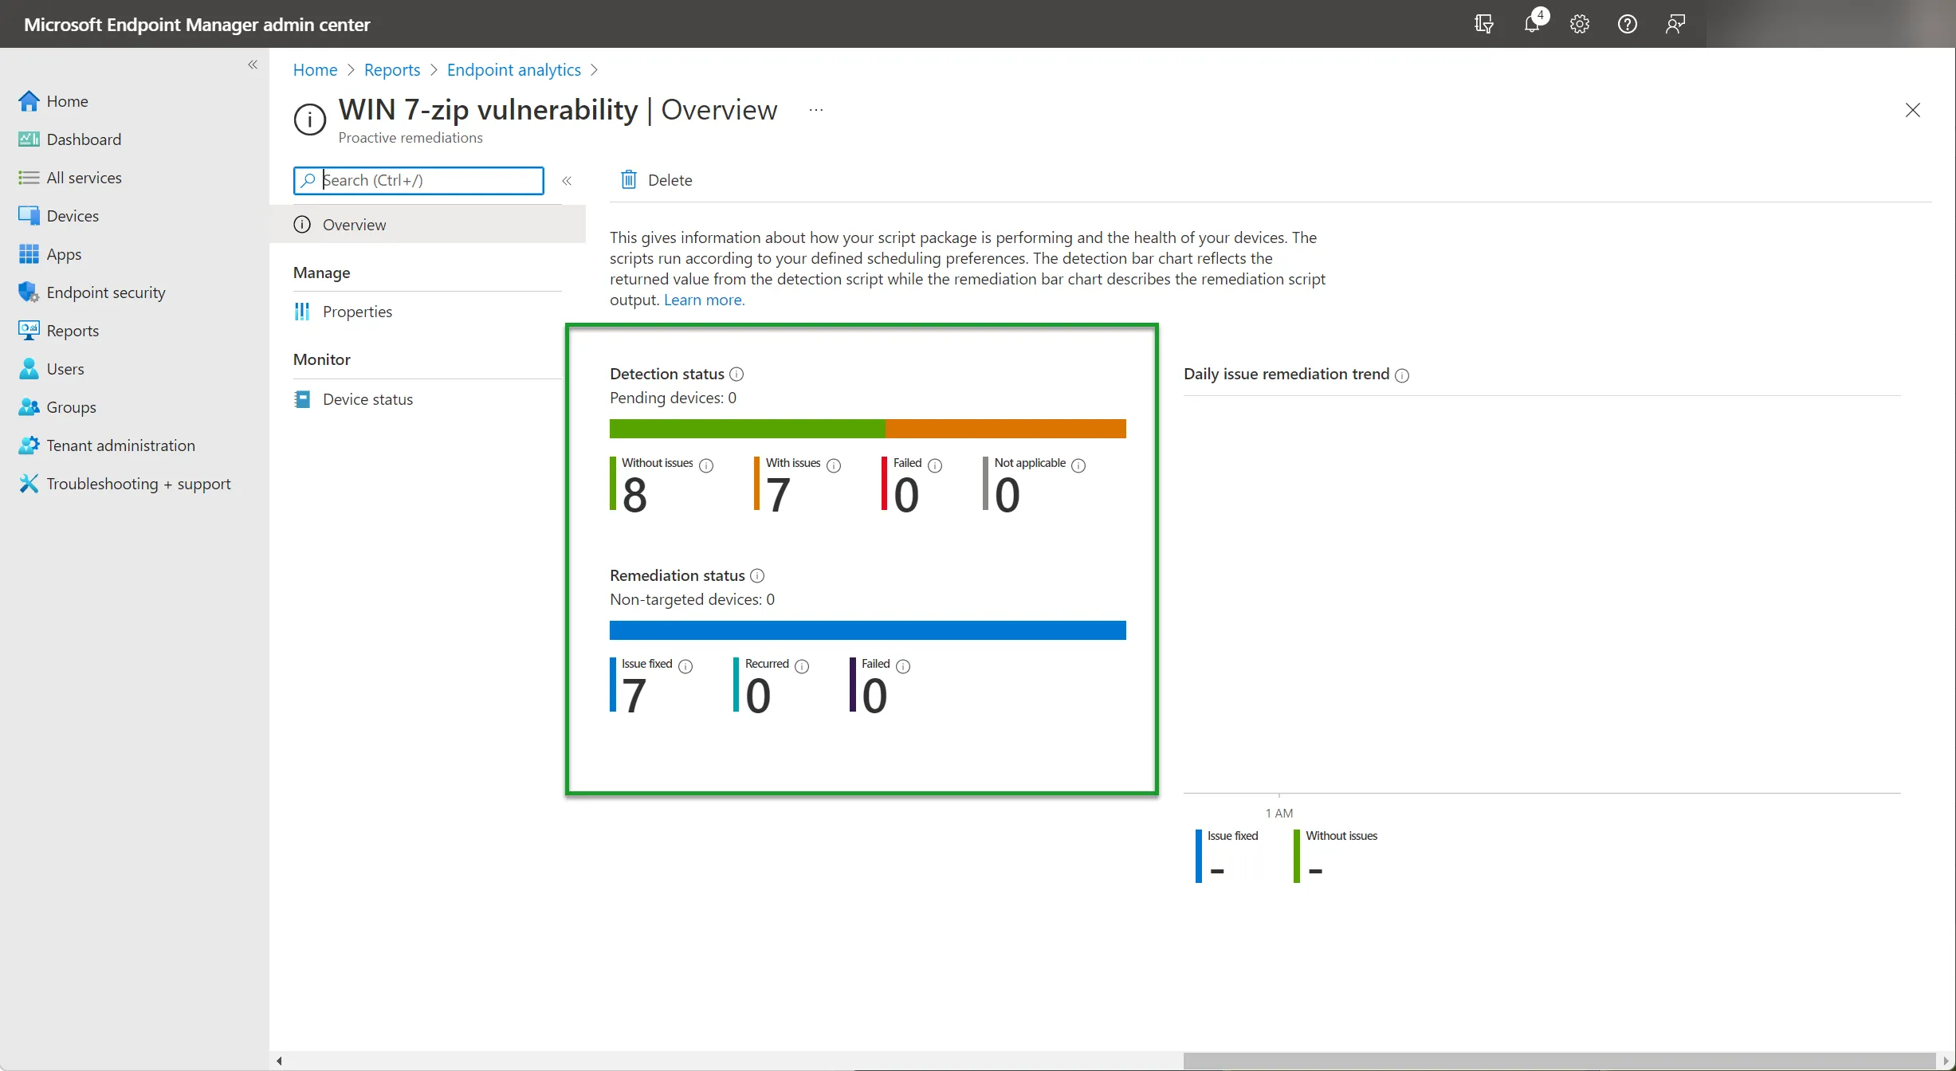
Task: Collapse the resource menu pane next to search
Action: tap(567, 181)
